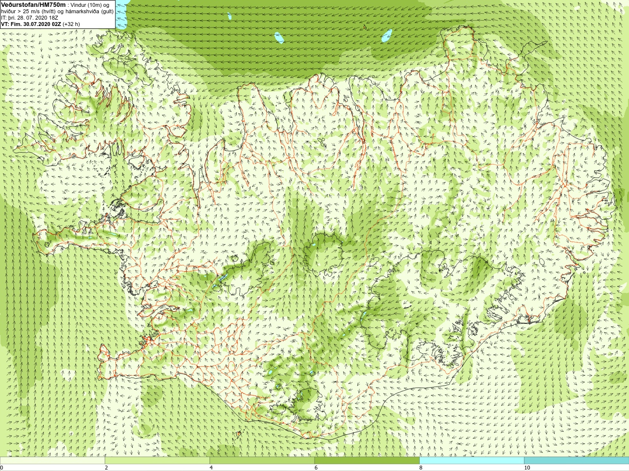Viewport: 629px width, 471px height.
Task: Click the 'Vindur (10m) og' label
Action: (x=90, y=4)
